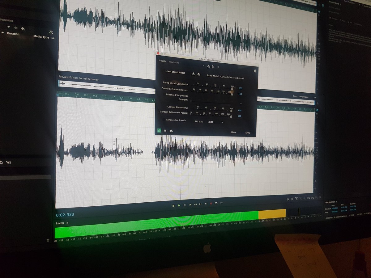Click the Content Complexity slider handle
The height and width of the screenshot is (278, 371).
tap(232, 111)
